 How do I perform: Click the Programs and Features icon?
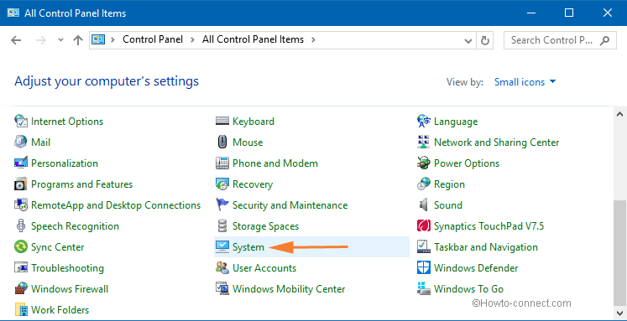click(20, 184)
